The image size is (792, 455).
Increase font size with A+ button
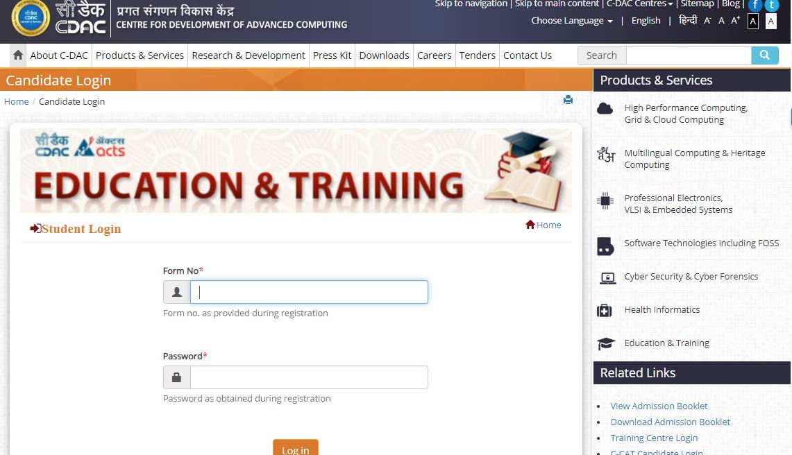[x=736, y=20]
